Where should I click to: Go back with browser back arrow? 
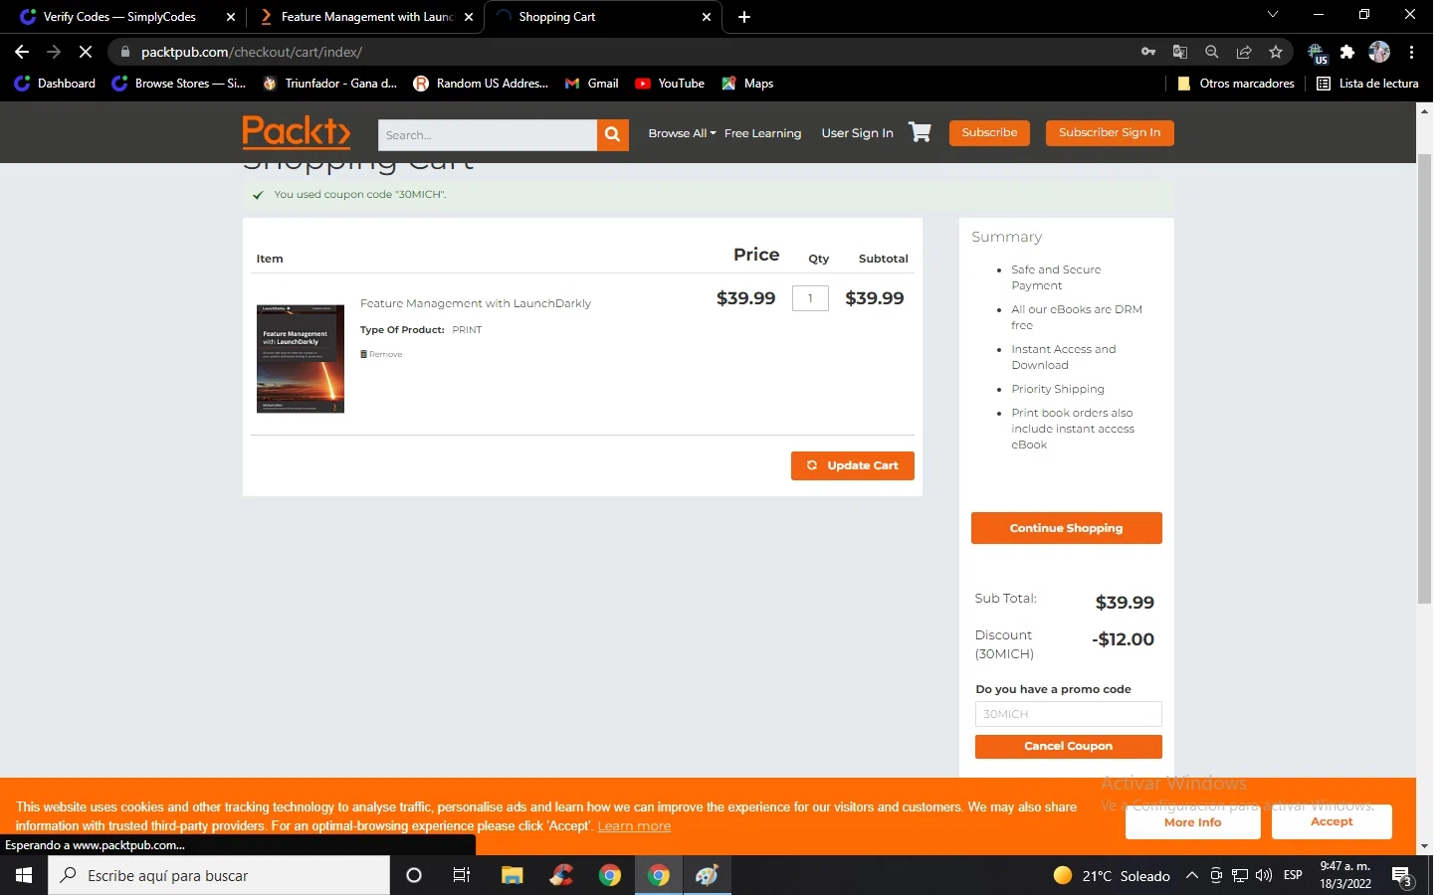pos(22,52)
